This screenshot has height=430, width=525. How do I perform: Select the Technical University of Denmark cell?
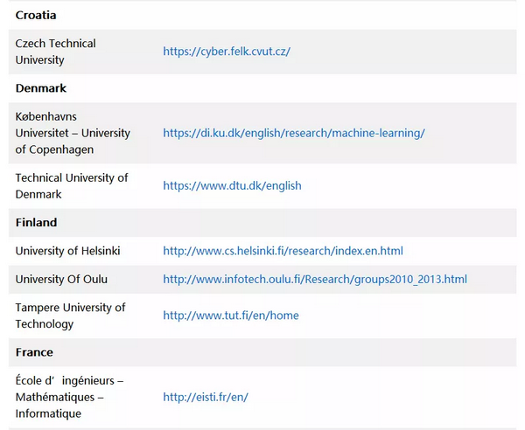[x=72, y=186]
